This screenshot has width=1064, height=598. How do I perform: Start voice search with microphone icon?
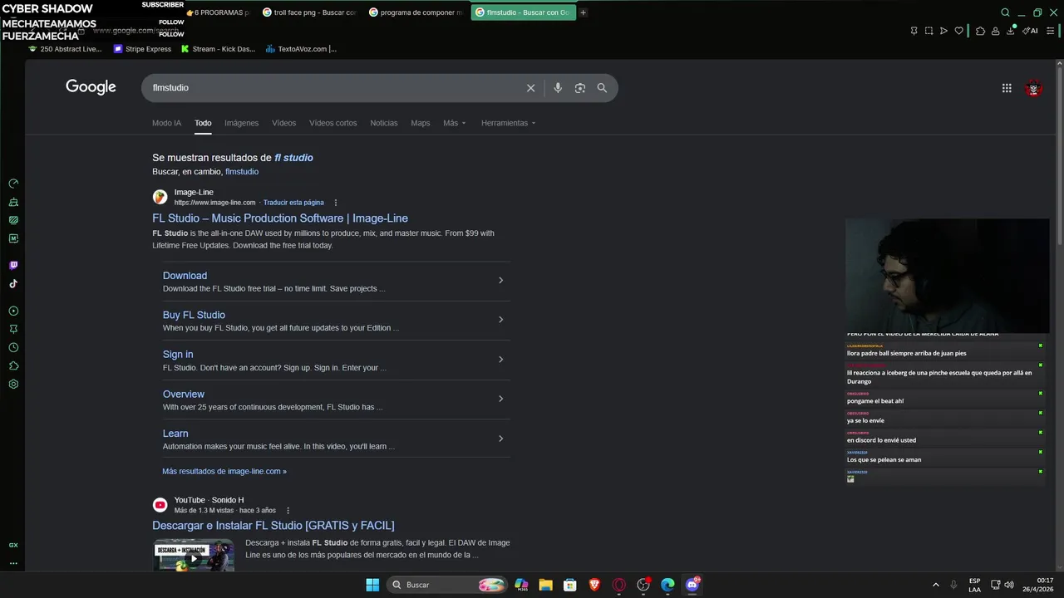558,88
